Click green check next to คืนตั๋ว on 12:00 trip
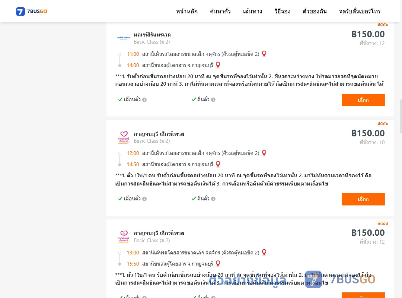Image resolution: width=402 pixels, height=298 pixels. pyautogui.click(x=194, y=199)
